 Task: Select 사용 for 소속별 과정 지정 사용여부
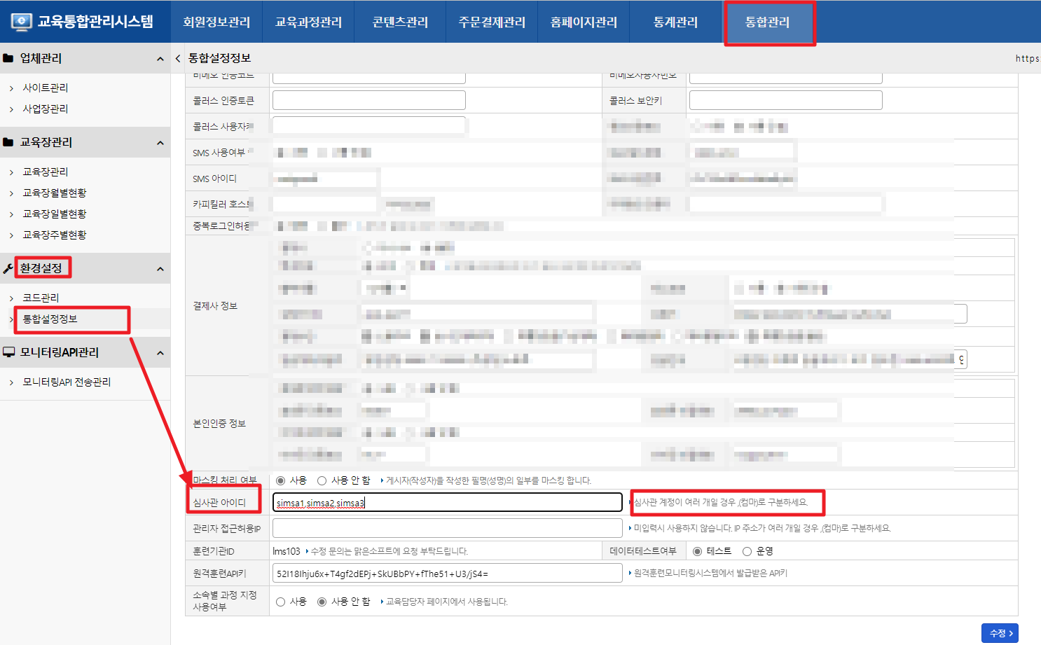[x=281, y=602]
